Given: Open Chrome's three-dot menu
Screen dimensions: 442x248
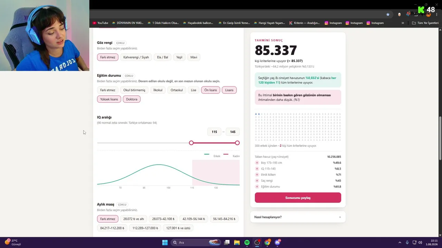Looking at the screenshot, I should 437,14.
